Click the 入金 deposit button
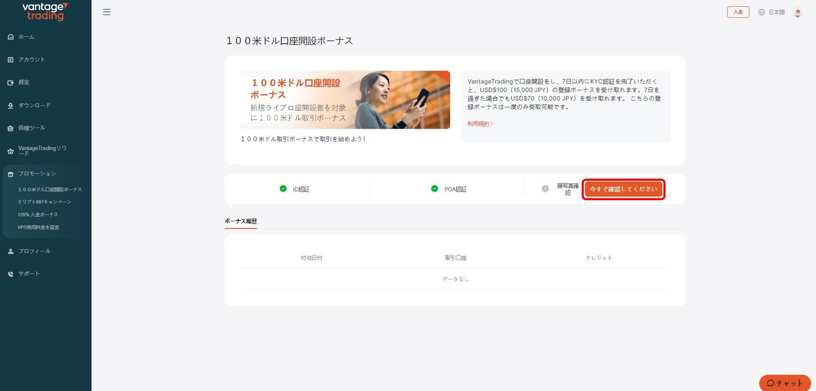The height and width of the screenshot is (391, 816). tap(738, 12)
